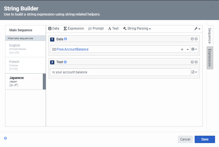Screen dimensions: 219x147
Task: Add a Data item from the toolbar
Action: coord(54,28)
